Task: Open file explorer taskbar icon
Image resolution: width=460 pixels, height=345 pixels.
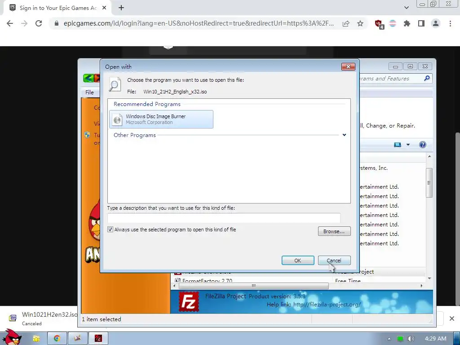Action: (36, 339)
